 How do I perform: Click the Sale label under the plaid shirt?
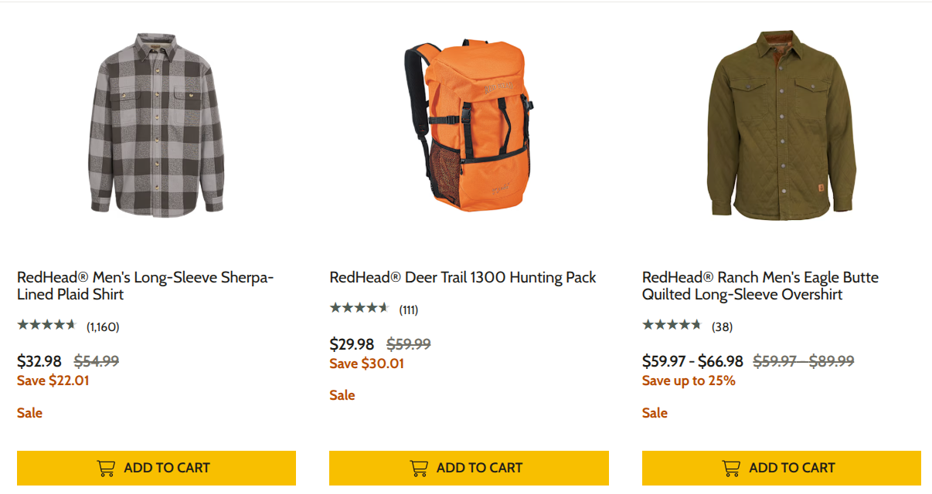coord(29,412)
